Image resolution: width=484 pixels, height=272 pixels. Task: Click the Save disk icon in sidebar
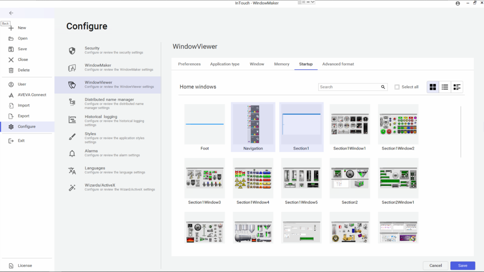11,49
